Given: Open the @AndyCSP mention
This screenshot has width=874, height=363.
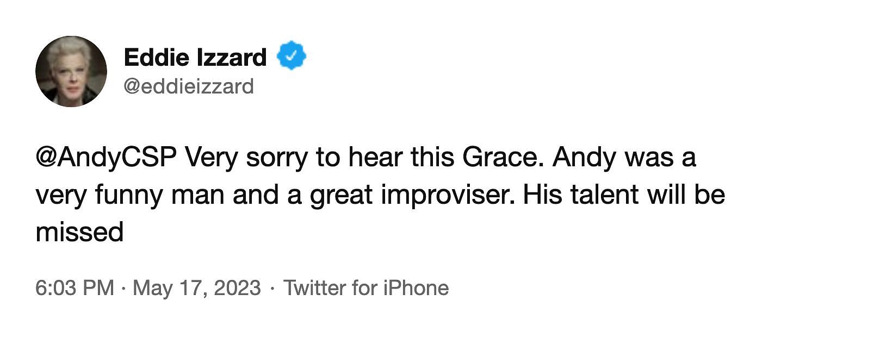Looking at the screenshot, I should point(106,158).
